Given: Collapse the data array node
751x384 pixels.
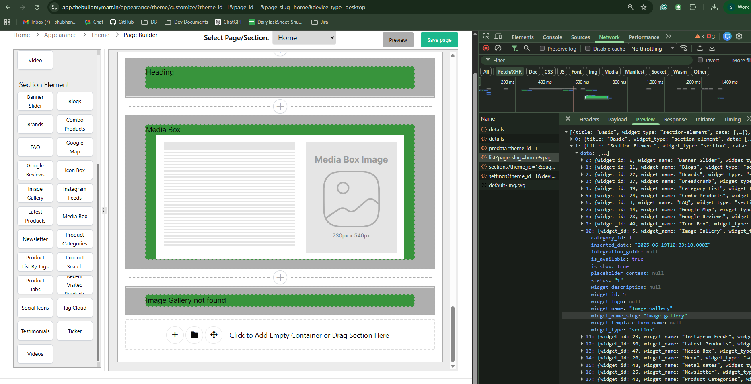Looking at the screenshot, I should 577,153.
